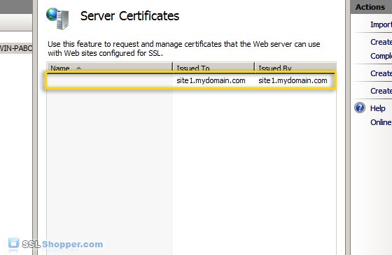Click the Import action link

point(381,24)
